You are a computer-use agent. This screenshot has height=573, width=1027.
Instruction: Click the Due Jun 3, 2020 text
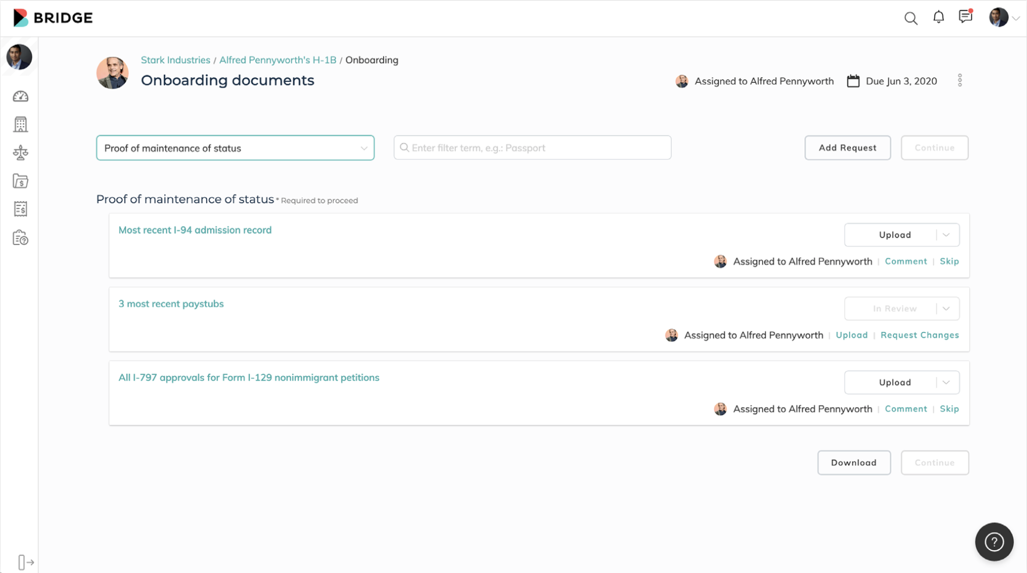[901, 81]
